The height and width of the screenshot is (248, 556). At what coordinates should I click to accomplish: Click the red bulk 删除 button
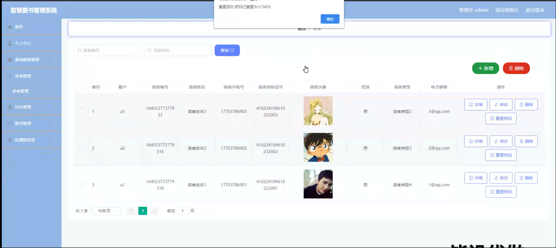coord(516,68)
